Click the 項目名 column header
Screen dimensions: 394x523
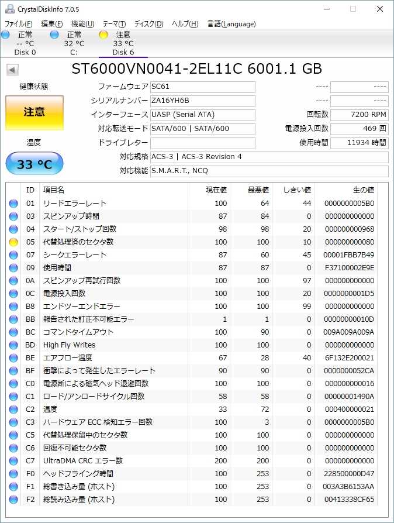point(54,190)
